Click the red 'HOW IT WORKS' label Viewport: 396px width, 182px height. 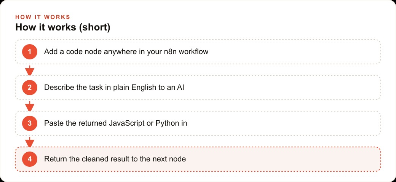coord(43,17)
